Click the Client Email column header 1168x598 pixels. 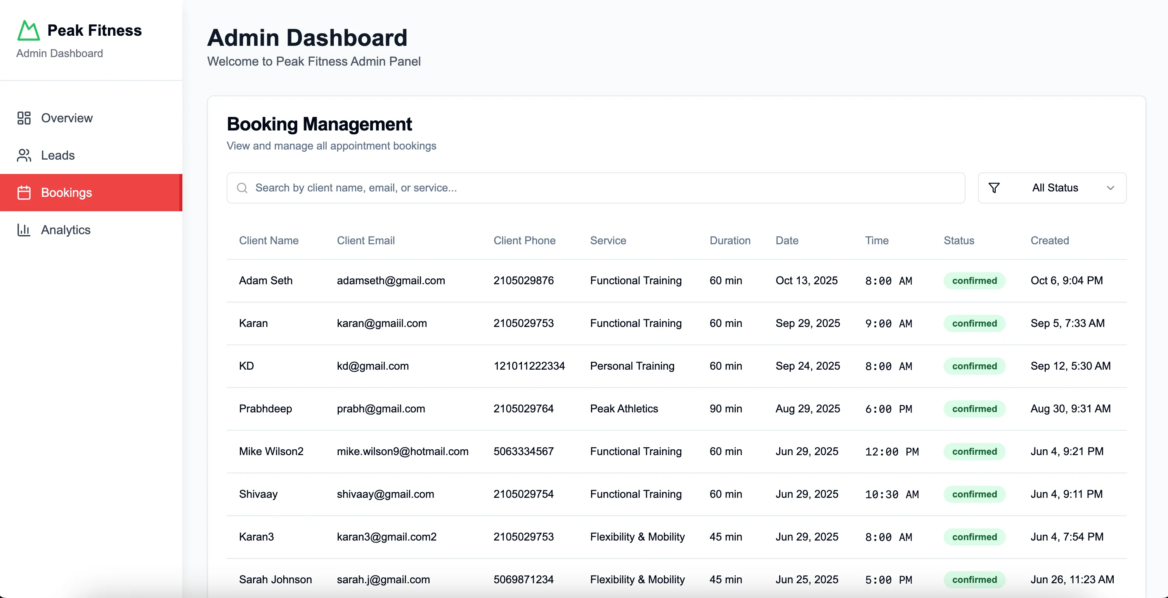click(366, 240)
